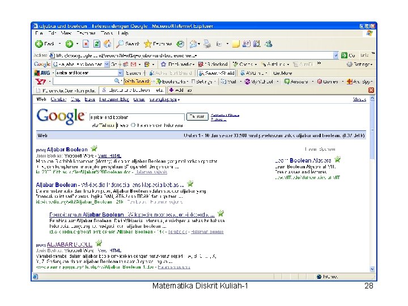The height and width of the screenshot is (306, 408).
Task: Click the Mail envelope icon
Action: 193,44
